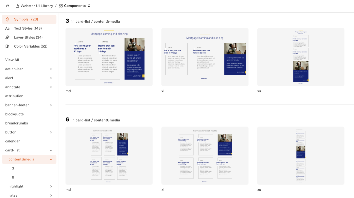
Task: Click the Layer Styles brush icon
Action: 7,37
